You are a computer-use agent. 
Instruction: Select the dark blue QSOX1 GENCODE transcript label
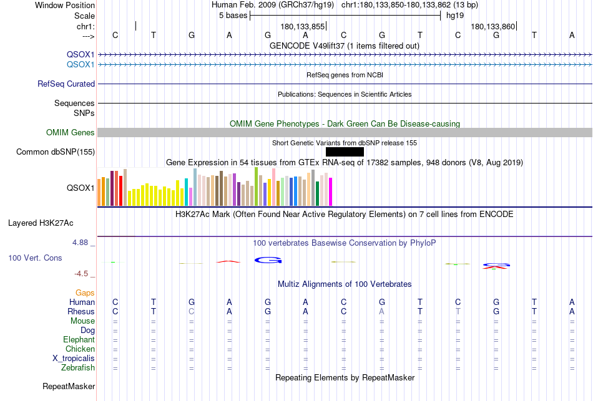[81, 54]
